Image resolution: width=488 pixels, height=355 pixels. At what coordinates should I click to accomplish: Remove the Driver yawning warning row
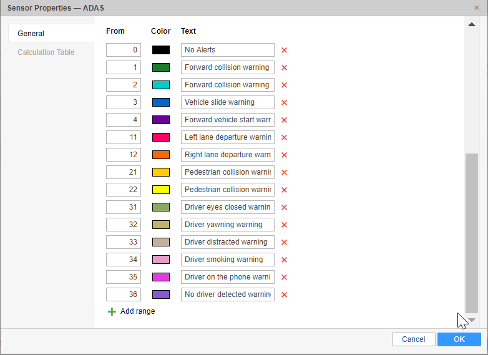point(284,225)
